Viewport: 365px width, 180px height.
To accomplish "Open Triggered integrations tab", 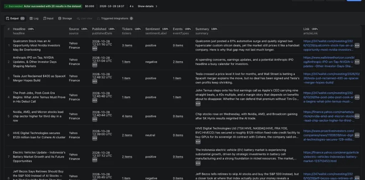I will click(x=115, y=19).
